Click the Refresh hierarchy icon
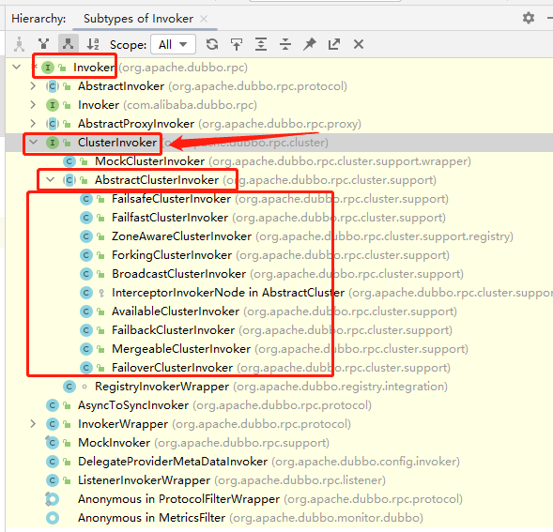The width and height of the screenshot is (553, 532). [212, 44]
